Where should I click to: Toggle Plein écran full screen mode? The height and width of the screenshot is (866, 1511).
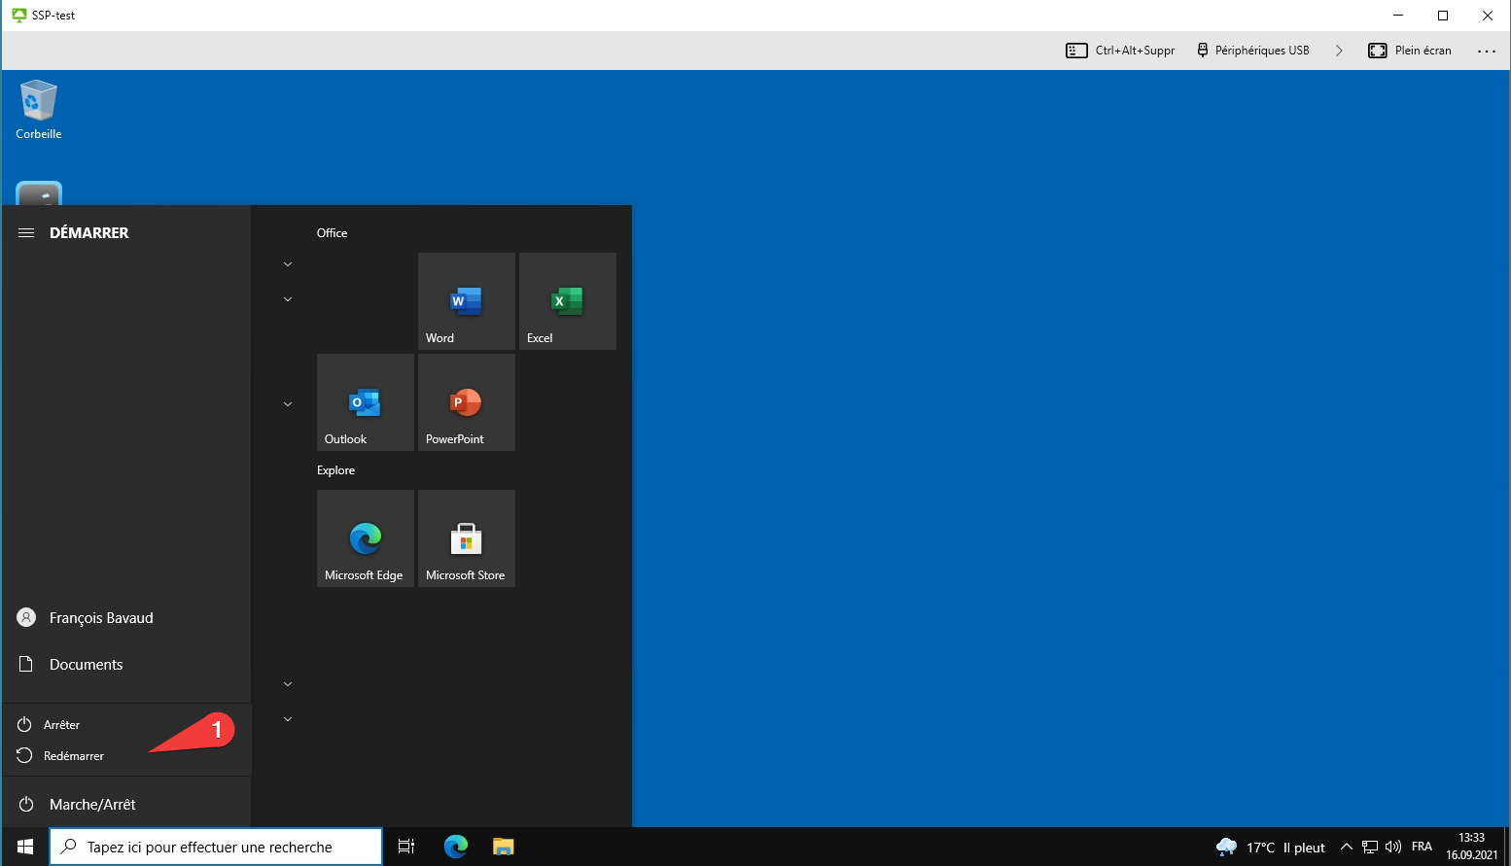click(1410, 51)
